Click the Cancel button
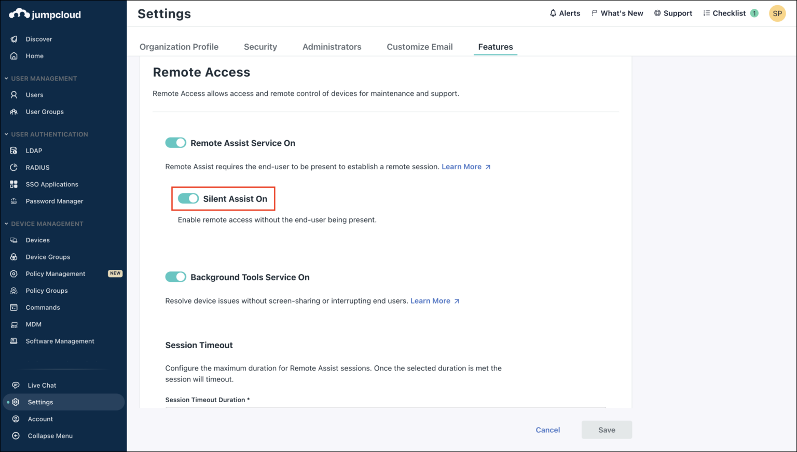 click(547, 430)
